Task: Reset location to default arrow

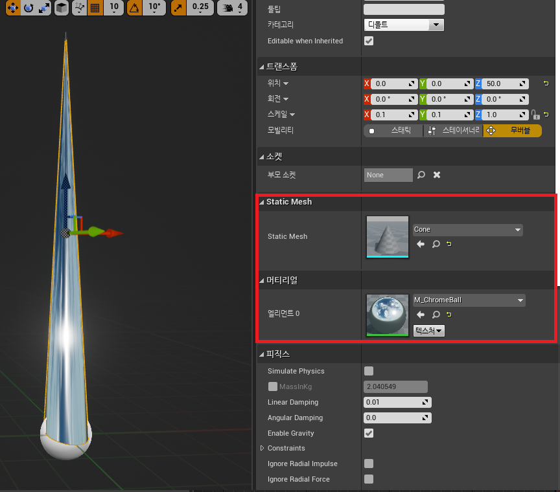Action: pos(546,84)
